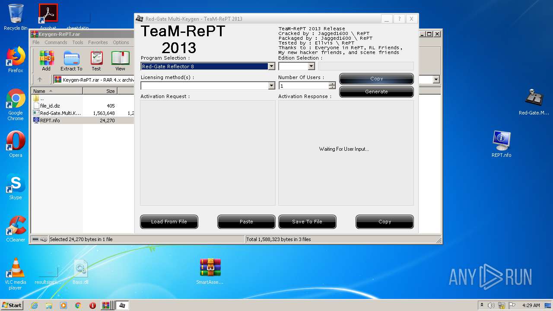Click Action Center flag in tray
This screenshot has width=553, height=311.
pyautogui.click(x=512, y=305)
